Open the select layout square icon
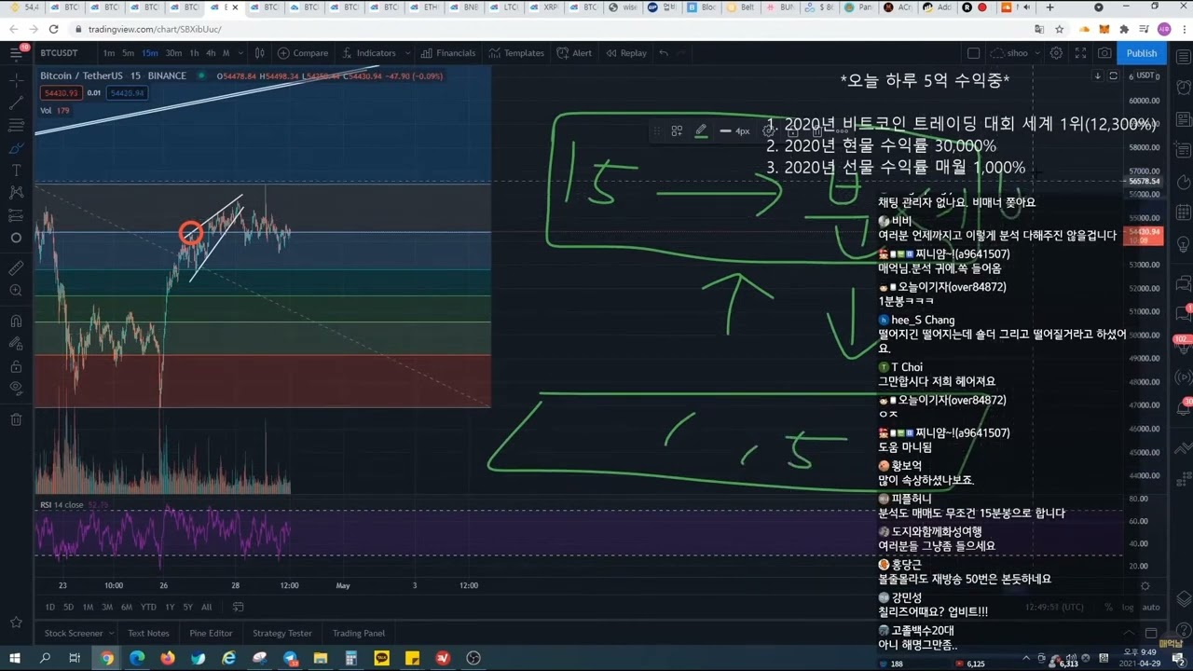The width and height of the screenshot is (1193, 671). coord(973,53)
